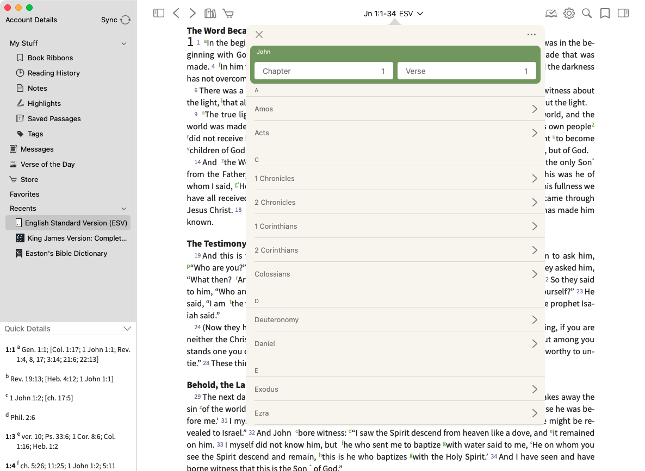Collapse the Recents section
645x471 pixels.
click(123, 209)
